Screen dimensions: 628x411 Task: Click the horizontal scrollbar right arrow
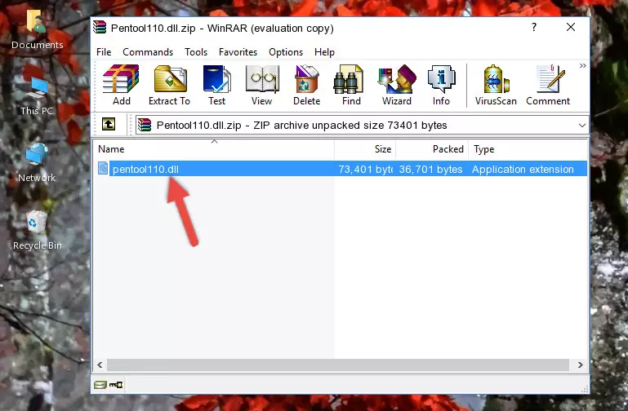[x=580, y=365]
